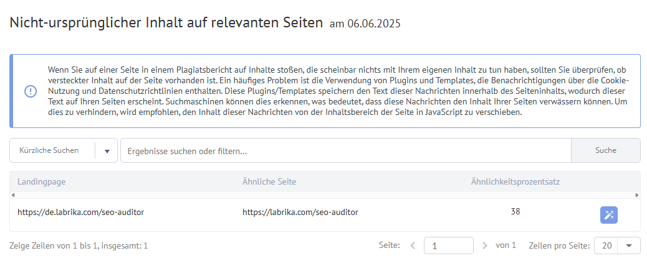
Task: Click the magic wand icon in the seo-auditor row
Action: [x=608, y=215]
